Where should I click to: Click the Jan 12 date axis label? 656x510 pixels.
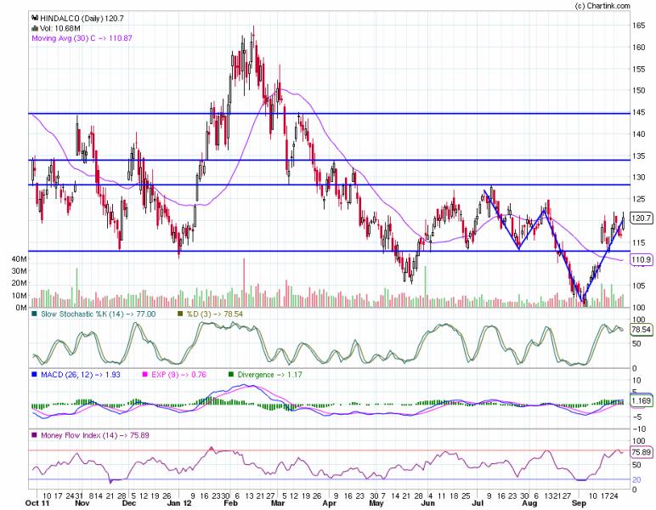click(179, 503)
